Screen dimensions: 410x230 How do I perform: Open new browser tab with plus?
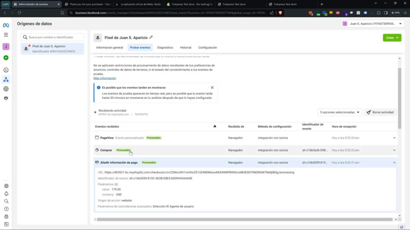point(322,4)
